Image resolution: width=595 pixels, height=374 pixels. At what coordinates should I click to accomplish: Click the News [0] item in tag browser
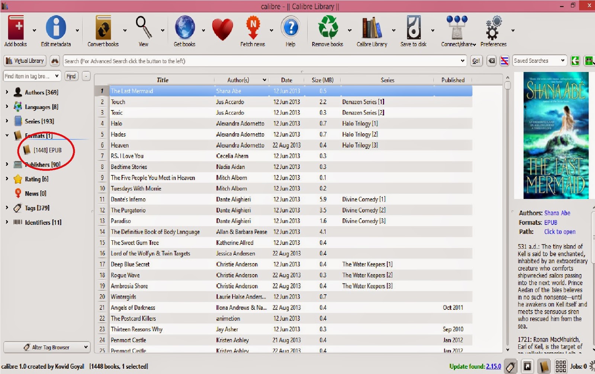[36, 193]
